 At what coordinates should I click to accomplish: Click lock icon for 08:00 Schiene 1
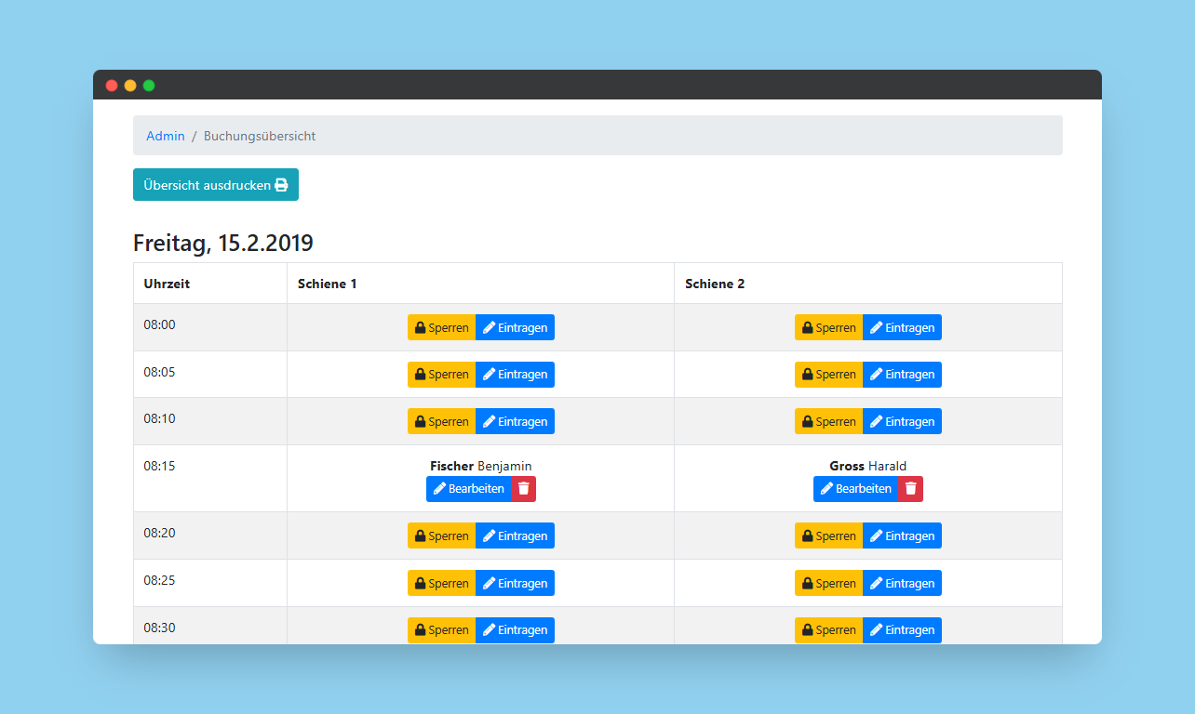421,327
